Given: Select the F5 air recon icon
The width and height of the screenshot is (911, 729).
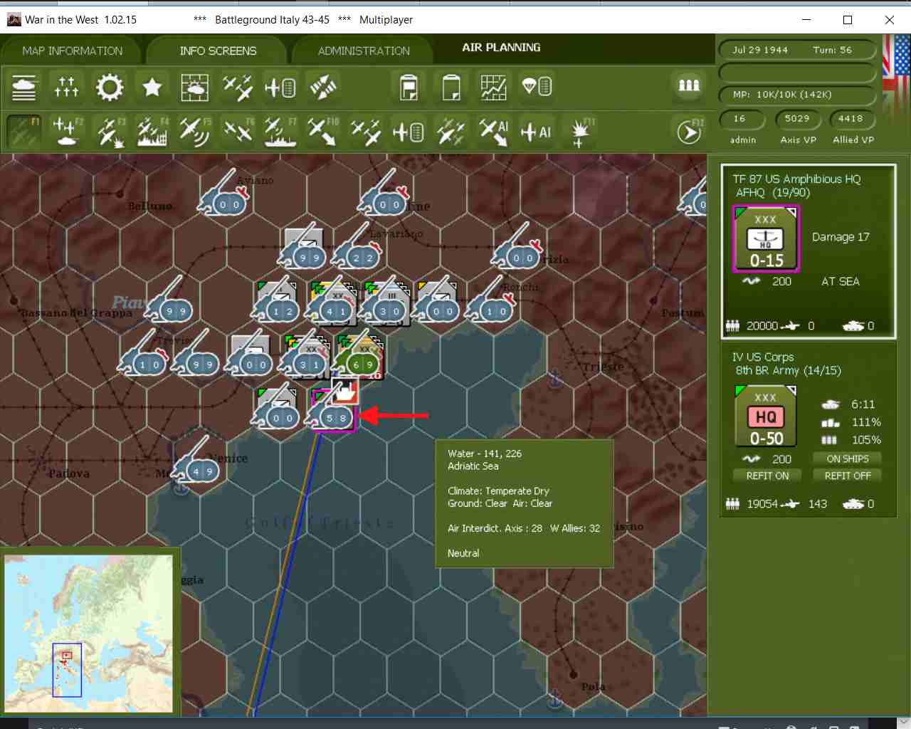Looking at the screenshot, I should pos(195,132).
